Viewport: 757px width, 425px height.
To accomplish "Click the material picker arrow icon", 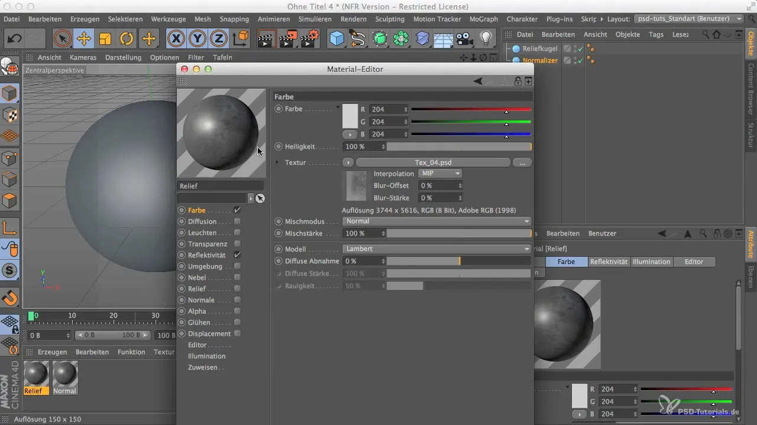I will [260, 198].
